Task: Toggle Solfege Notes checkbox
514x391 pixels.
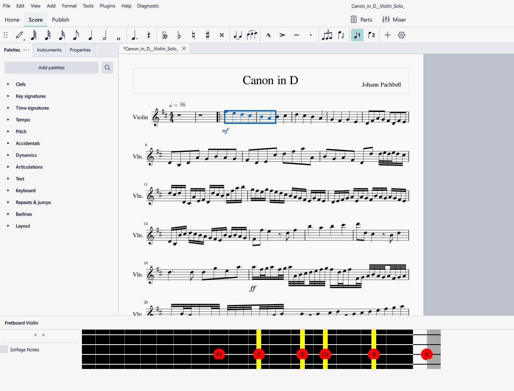Action: (4, 349)
